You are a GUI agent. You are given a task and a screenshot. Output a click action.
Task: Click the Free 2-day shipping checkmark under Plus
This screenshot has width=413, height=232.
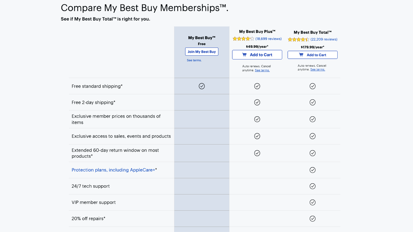pyautogui.click(x=257, y=102)
